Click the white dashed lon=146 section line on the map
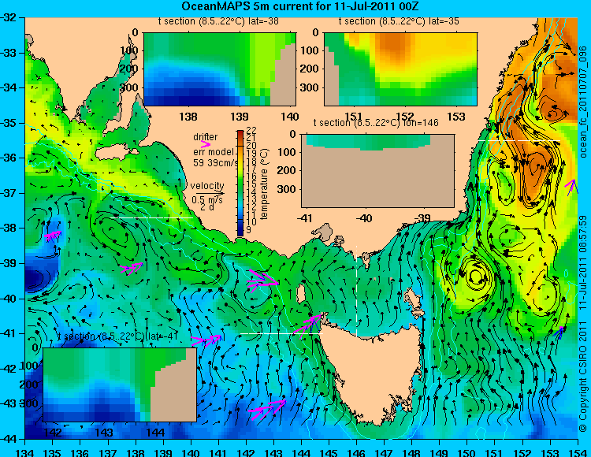 (x=356, y=290)
